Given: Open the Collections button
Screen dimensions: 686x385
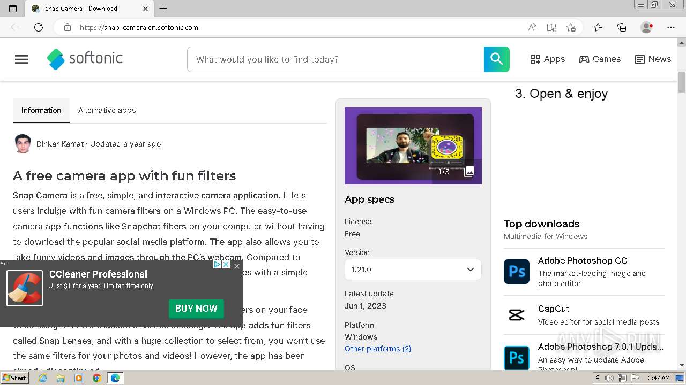Looking at the screenshot, I should (x=622, y=27).
